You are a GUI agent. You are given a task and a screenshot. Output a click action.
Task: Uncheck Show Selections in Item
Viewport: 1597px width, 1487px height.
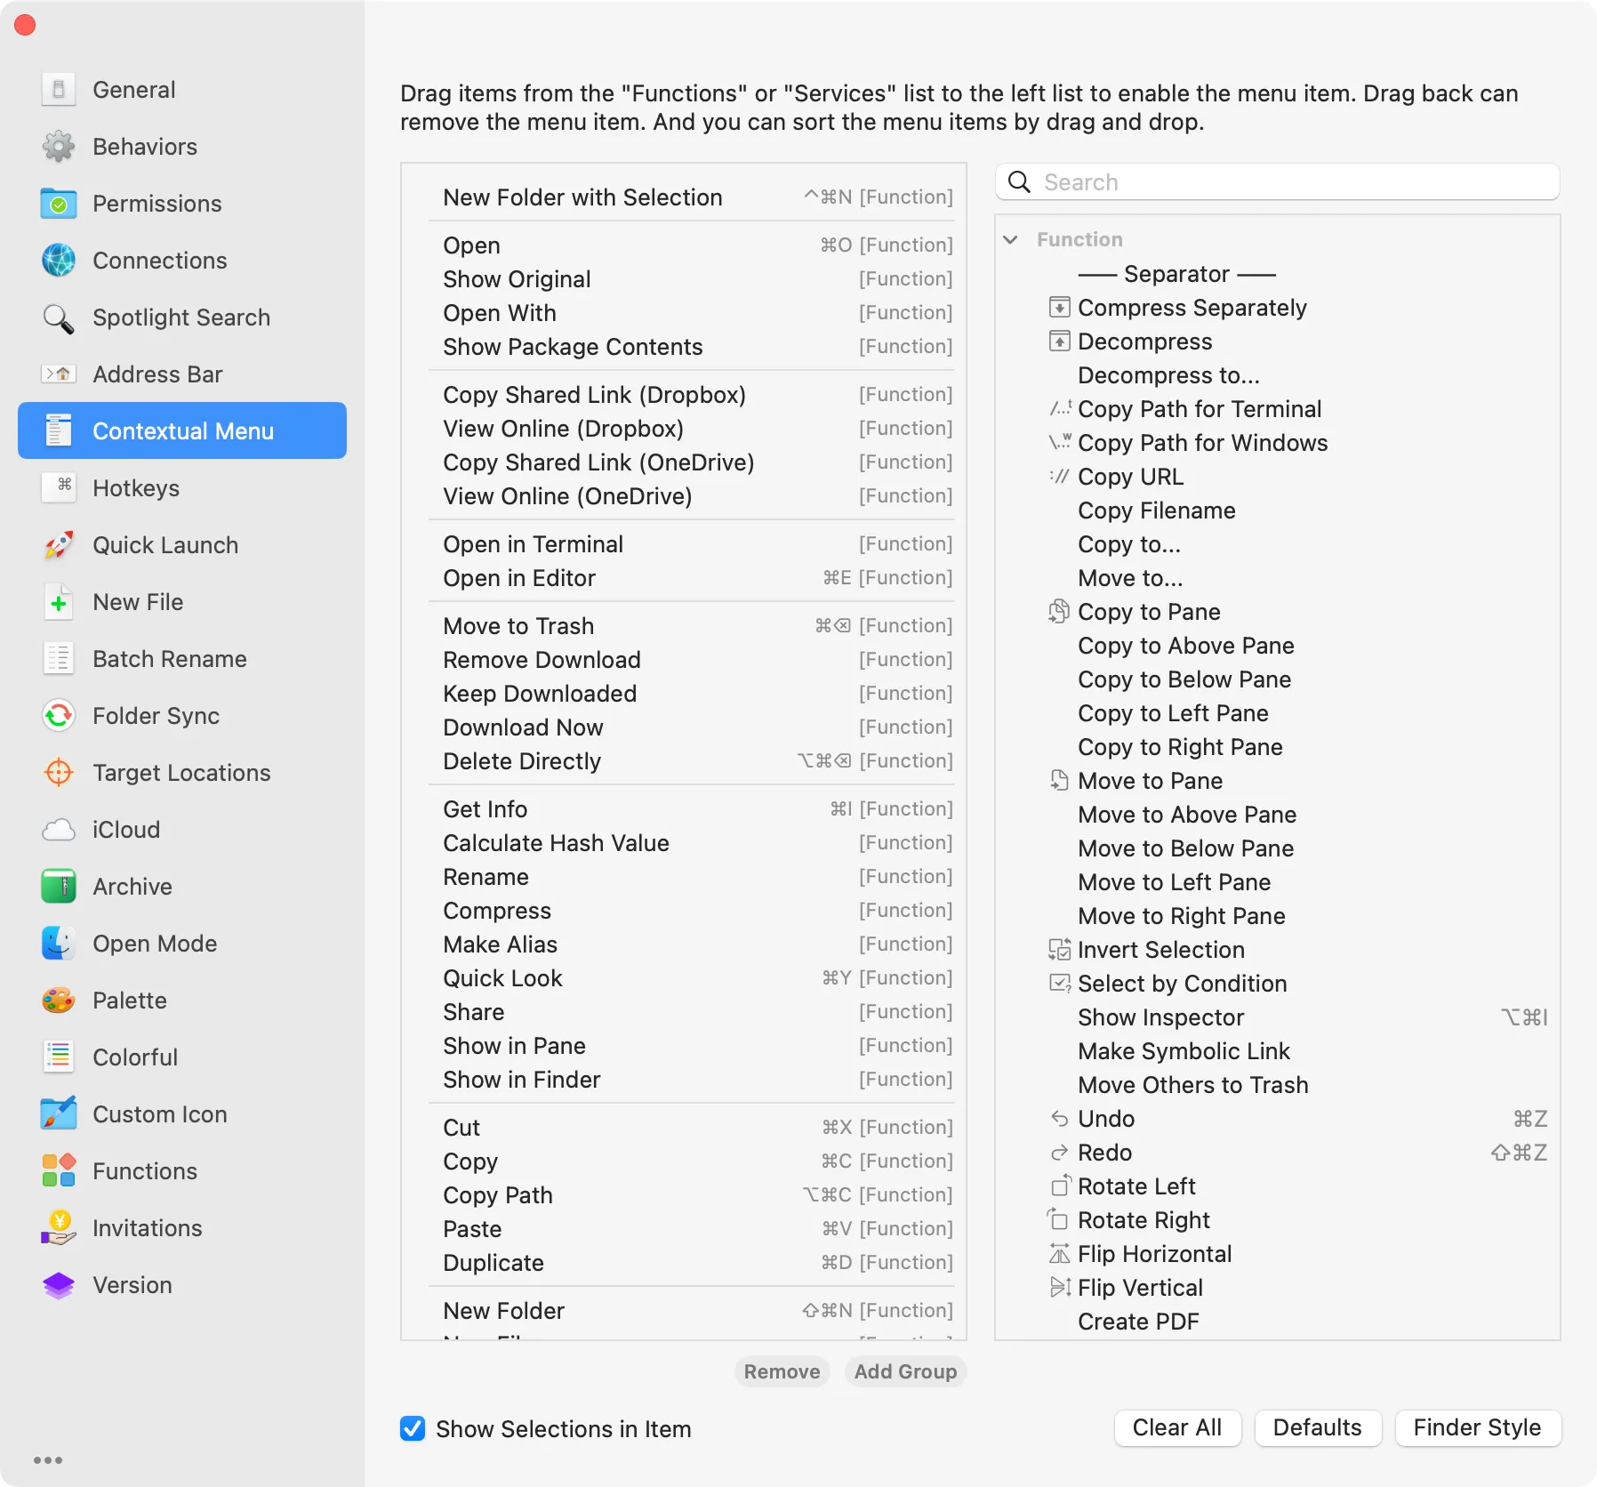click(412, 1429)
